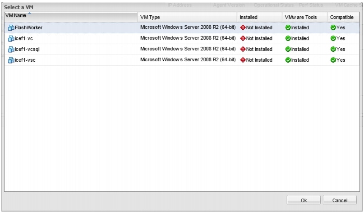Screen dimensions: 364x222
Task: Select the icef1-vsc VM name
Action: coord(25,60)
